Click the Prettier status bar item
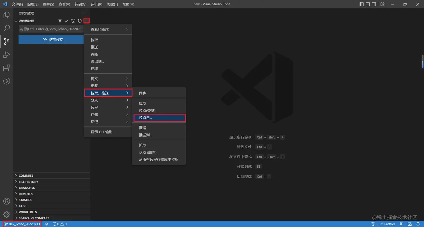Screen dimensions: 424x227 tap(387, 224)
